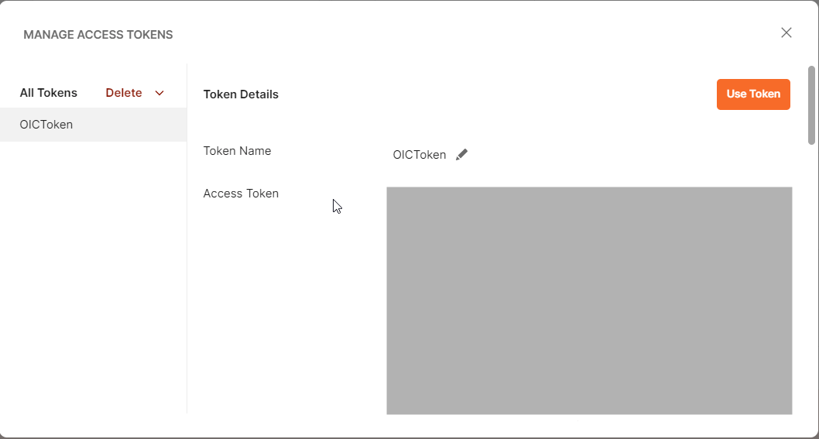This screenshot has width=819, height=439.
Task: Select OICToken in the tokens list
Action: tap(46, 125)
